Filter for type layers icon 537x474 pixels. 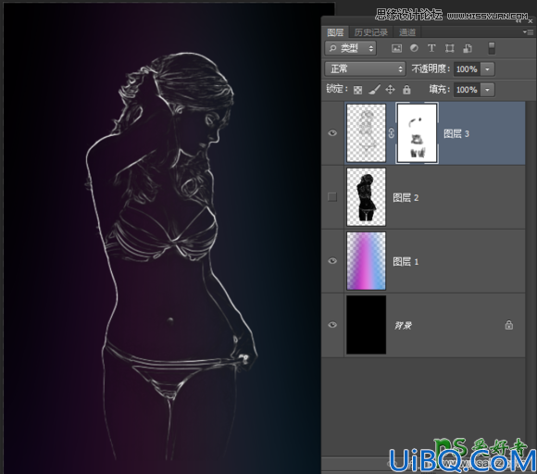pyautogui.click(x=431, y=48)
